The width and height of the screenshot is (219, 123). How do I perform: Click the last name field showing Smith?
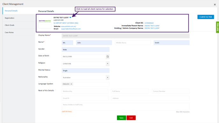[172, 43]
